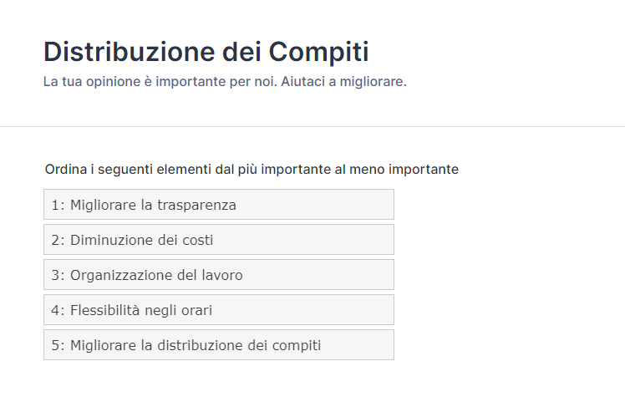This screenshot has width=625, height=407.
Task: Select the 'Migliorare la trasparenza' ranking item
Action: tap(218, 205)
